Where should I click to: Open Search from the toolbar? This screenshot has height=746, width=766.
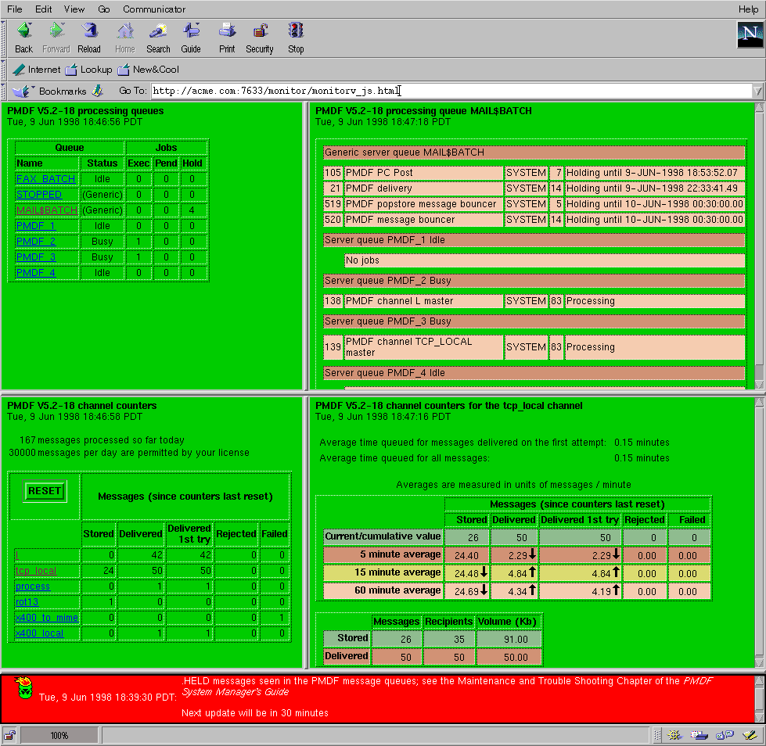click(x=158, y=31)
